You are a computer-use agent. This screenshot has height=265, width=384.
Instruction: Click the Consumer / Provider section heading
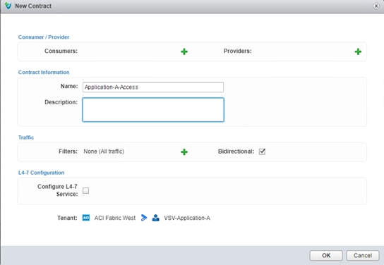(x=44, y=37)
